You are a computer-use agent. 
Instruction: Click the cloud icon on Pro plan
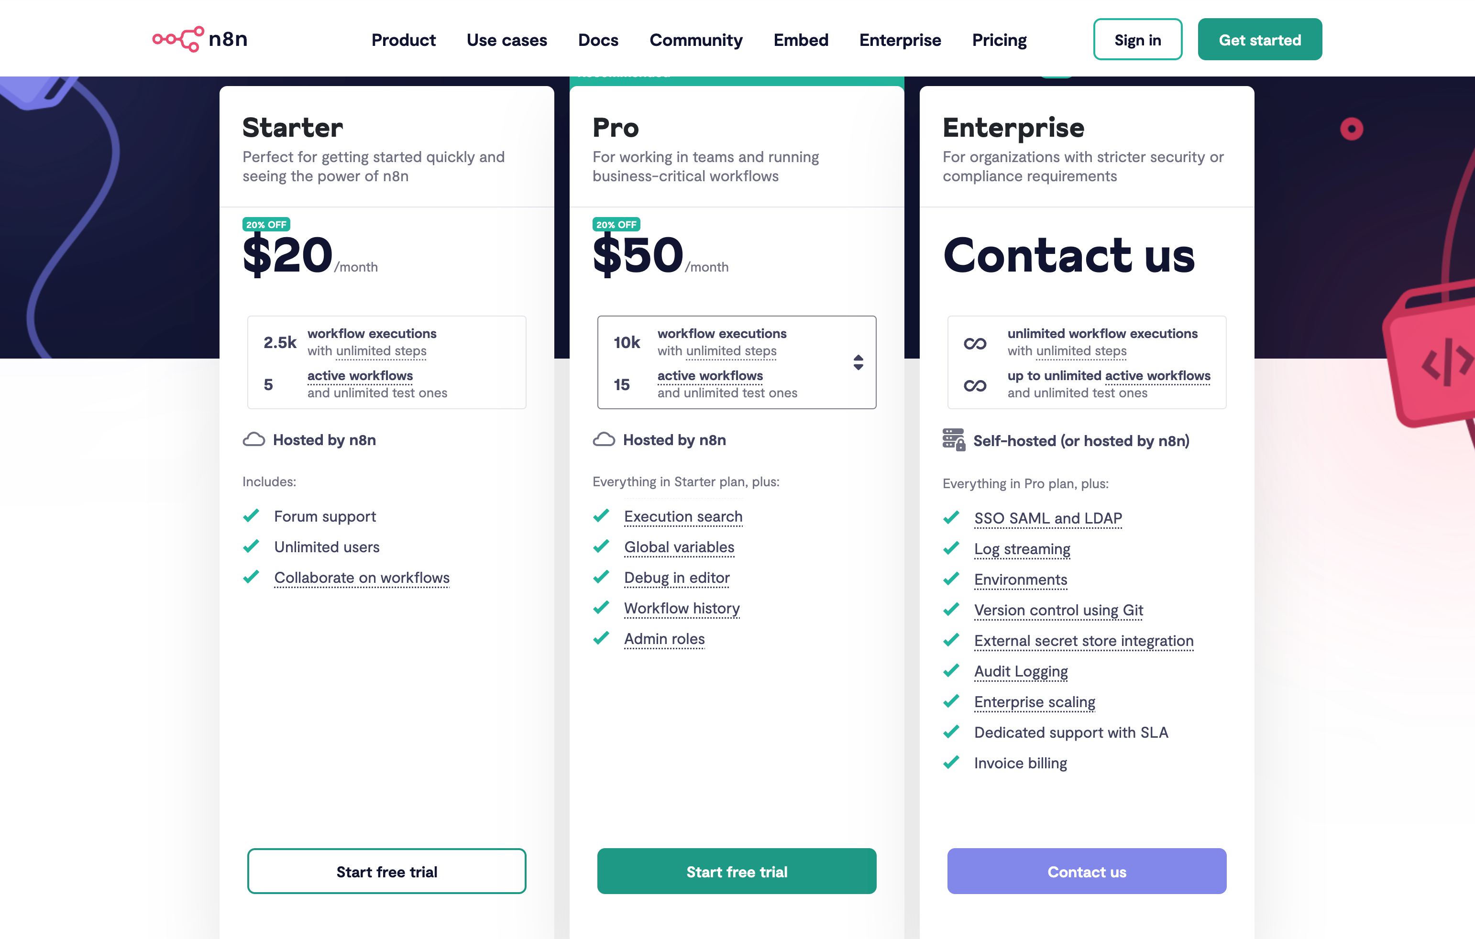click(604, 440)
